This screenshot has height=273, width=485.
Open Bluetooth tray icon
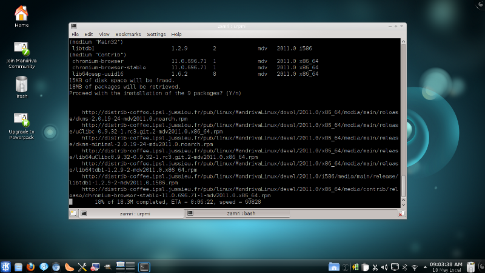pos(404,267)
